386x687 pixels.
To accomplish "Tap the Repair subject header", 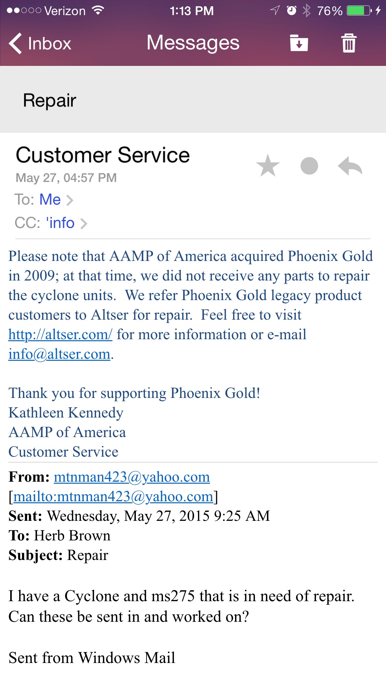I will point(49,101).
